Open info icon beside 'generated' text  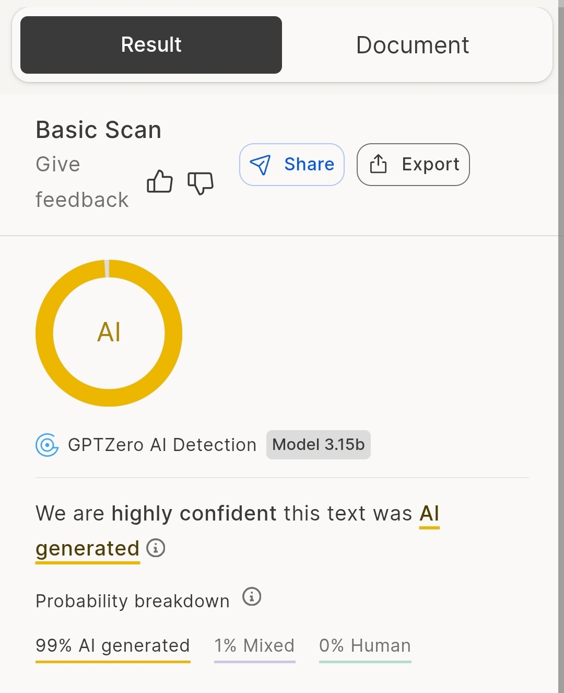(x=156, y=548)
